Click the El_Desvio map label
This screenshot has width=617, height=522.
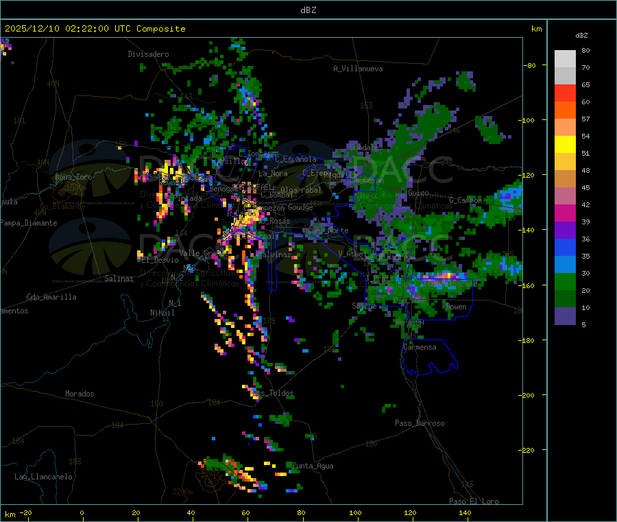(x=160, y=260)
